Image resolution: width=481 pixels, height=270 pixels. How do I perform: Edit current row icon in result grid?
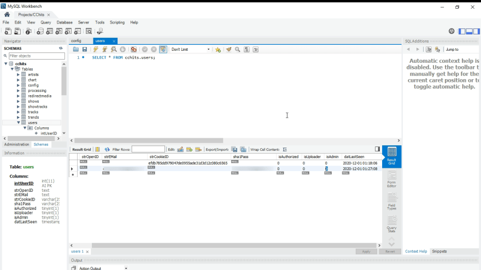tap(180, 149)
